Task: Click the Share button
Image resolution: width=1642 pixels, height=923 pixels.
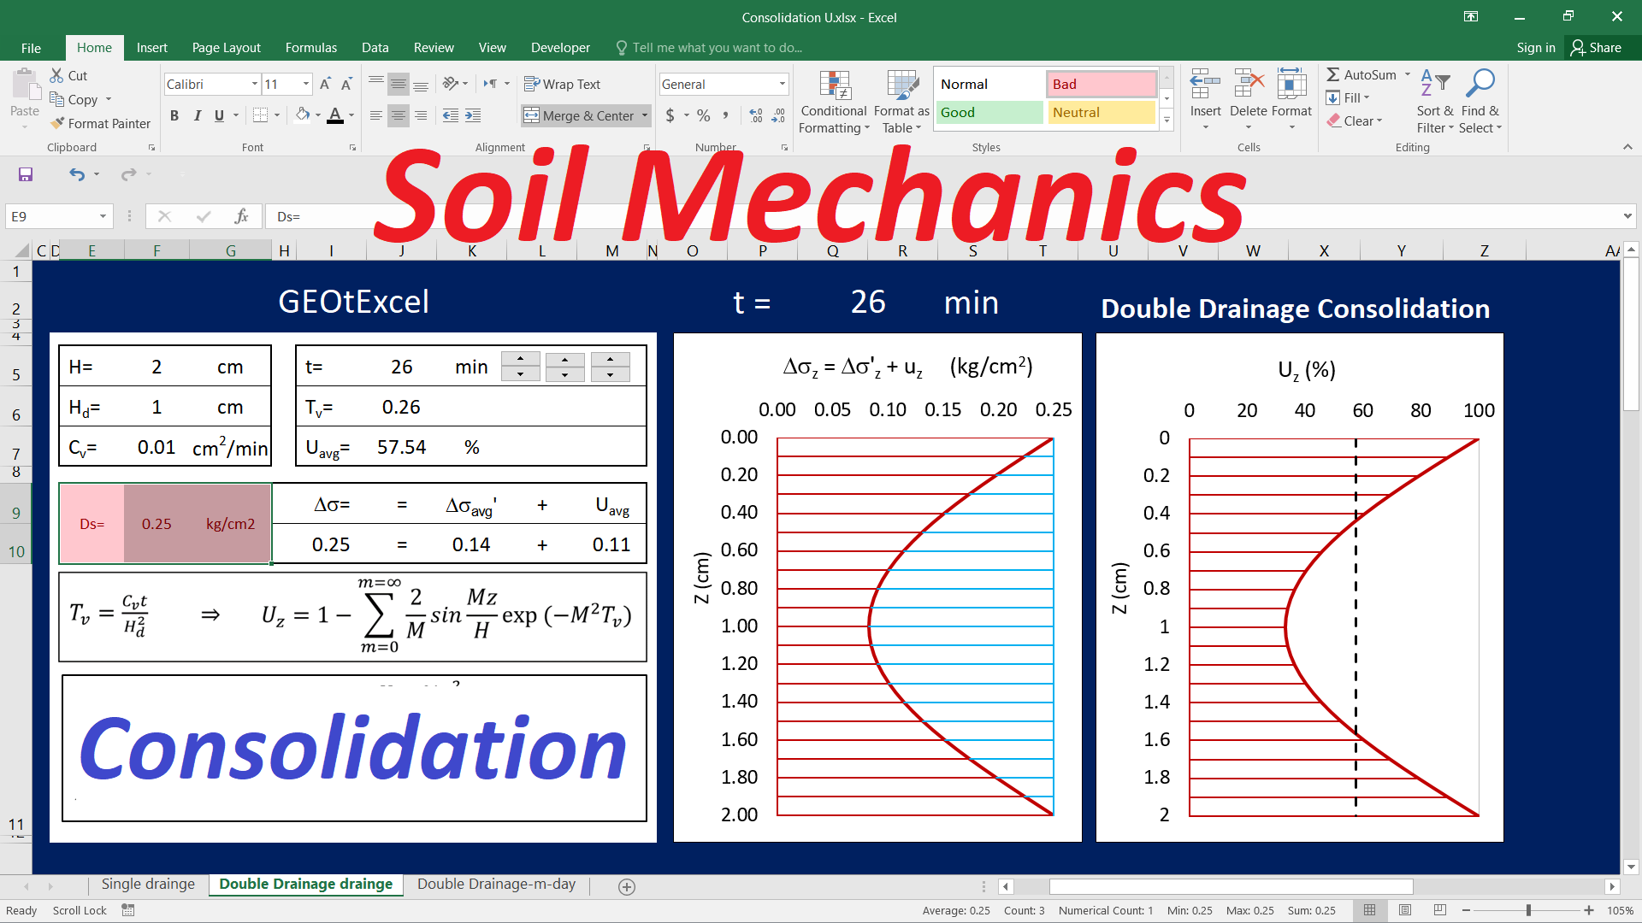Action: 1597,48
